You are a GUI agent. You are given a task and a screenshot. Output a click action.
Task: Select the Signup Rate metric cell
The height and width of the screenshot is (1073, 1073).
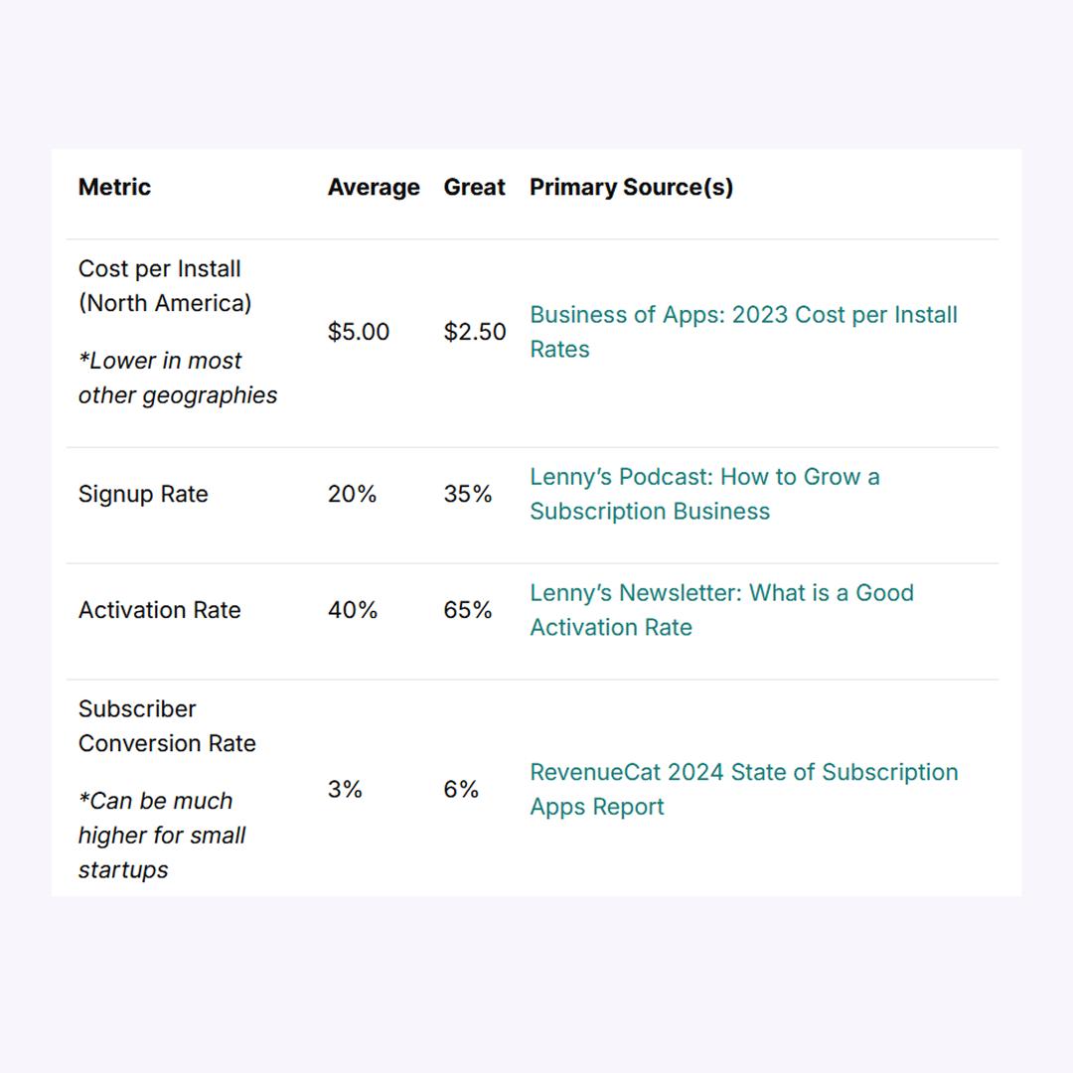click(143, 494)
